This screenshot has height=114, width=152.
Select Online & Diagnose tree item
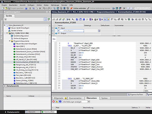click(x=20, y=38)
